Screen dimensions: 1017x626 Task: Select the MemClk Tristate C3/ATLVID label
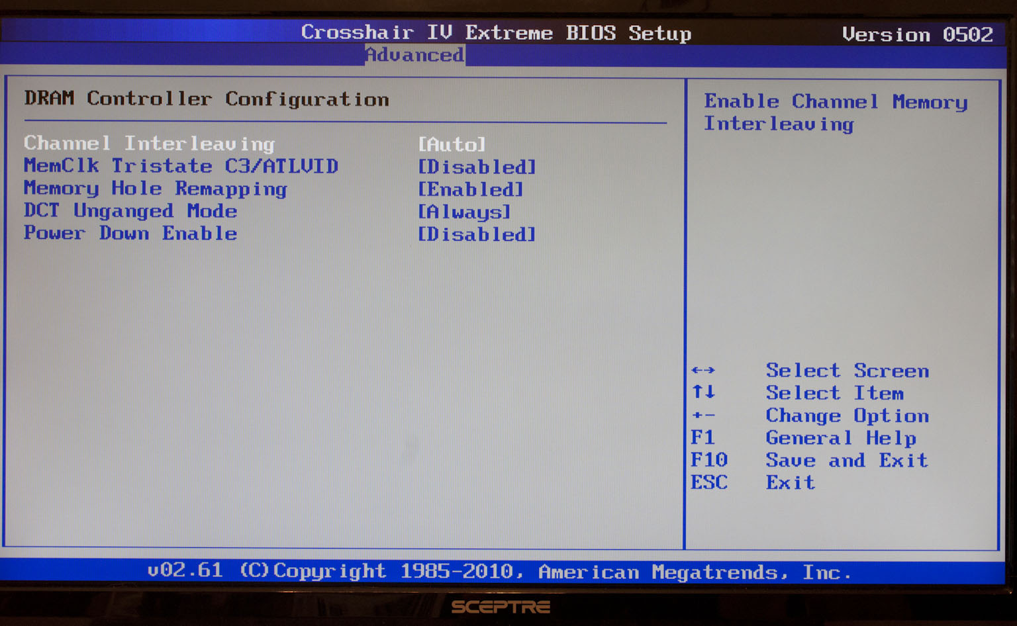181,166
